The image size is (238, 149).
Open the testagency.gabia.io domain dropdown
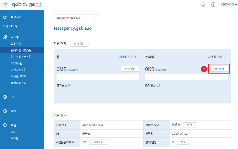coord(77,18)
